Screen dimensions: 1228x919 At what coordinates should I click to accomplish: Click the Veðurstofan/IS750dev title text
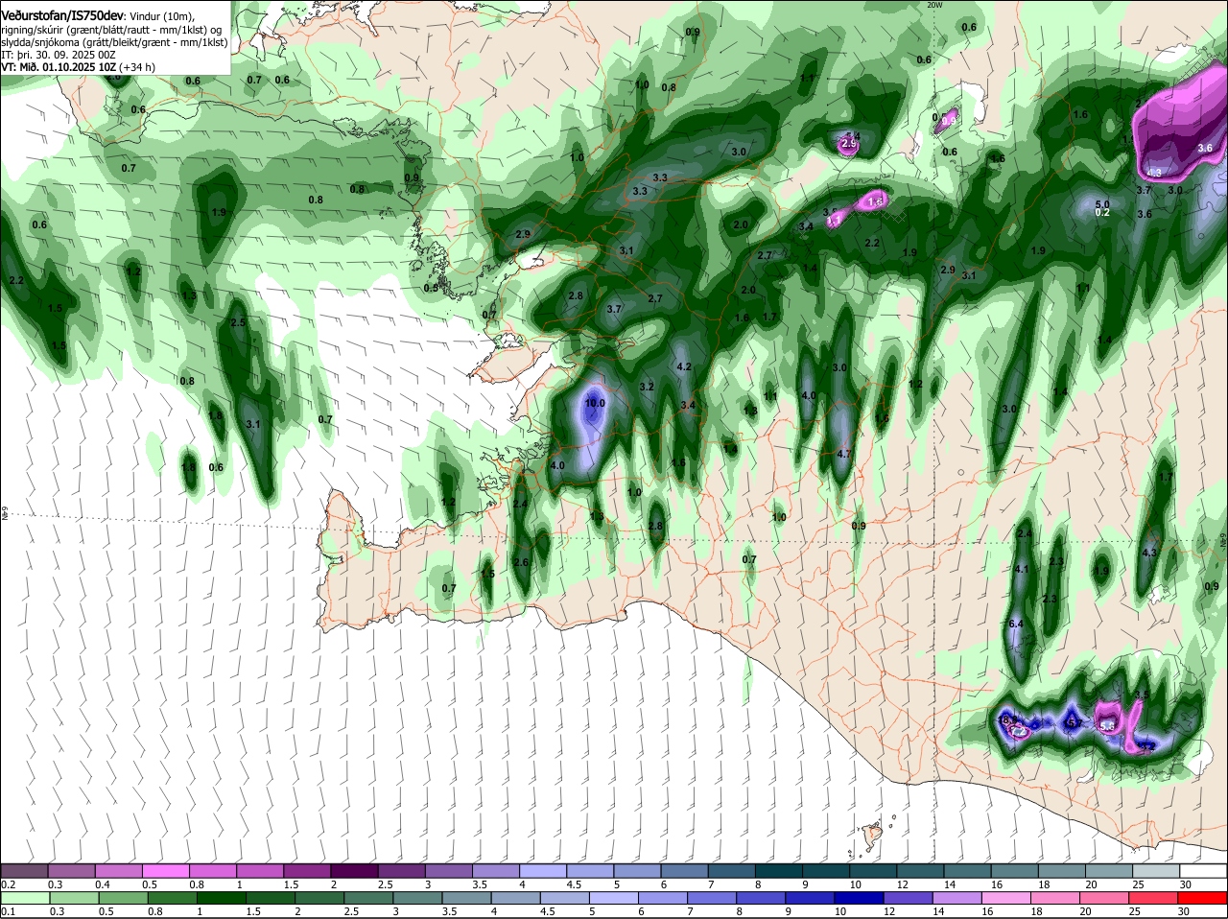[x=61, y=15]
